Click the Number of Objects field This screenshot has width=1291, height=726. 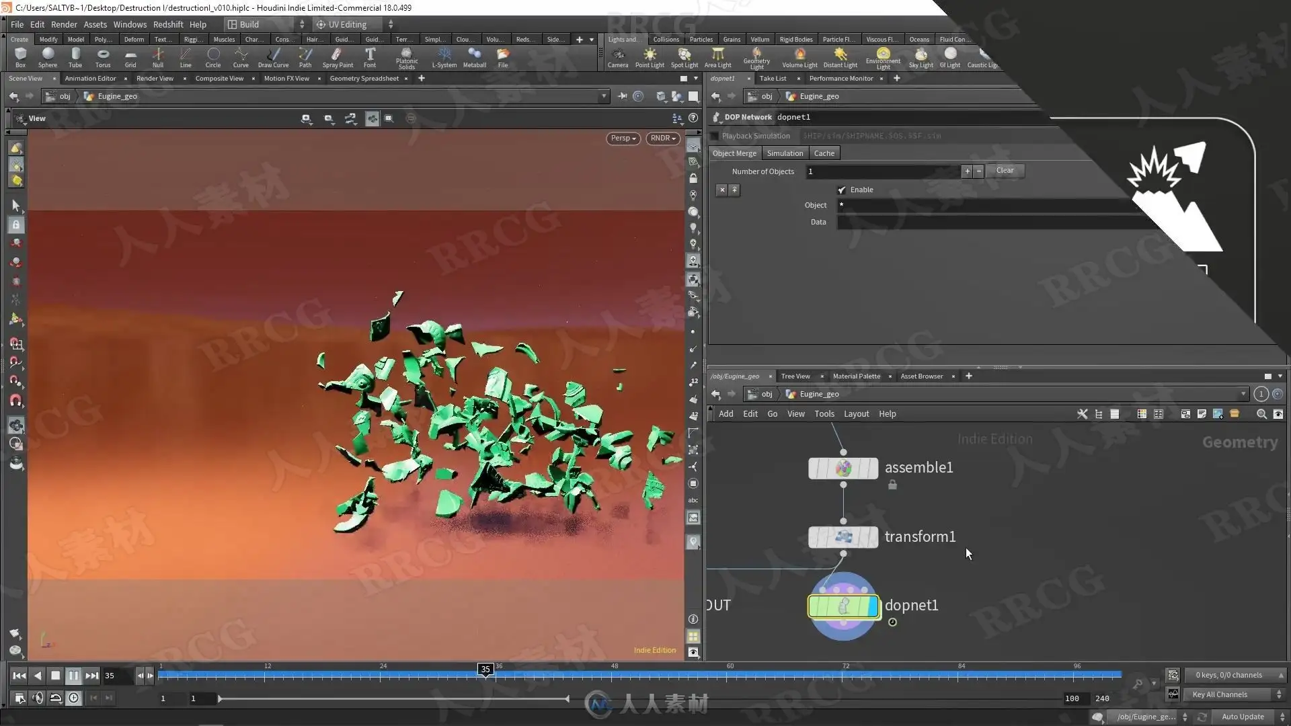coord(882,171)
